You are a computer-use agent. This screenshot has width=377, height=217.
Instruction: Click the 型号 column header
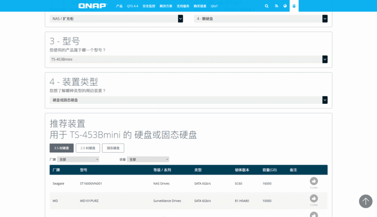pos(84,170)
